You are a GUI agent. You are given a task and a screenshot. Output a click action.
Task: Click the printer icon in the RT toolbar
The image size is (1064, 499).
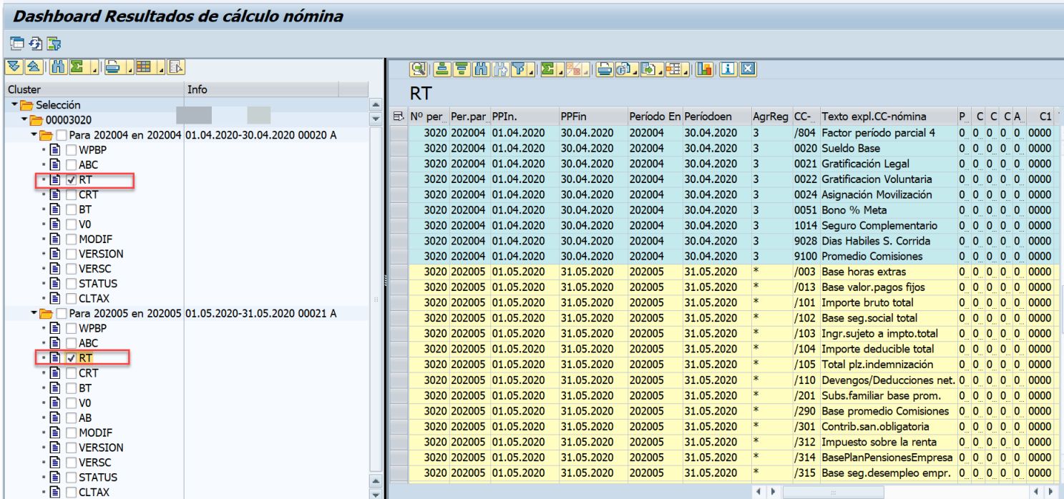click(605, 69)
